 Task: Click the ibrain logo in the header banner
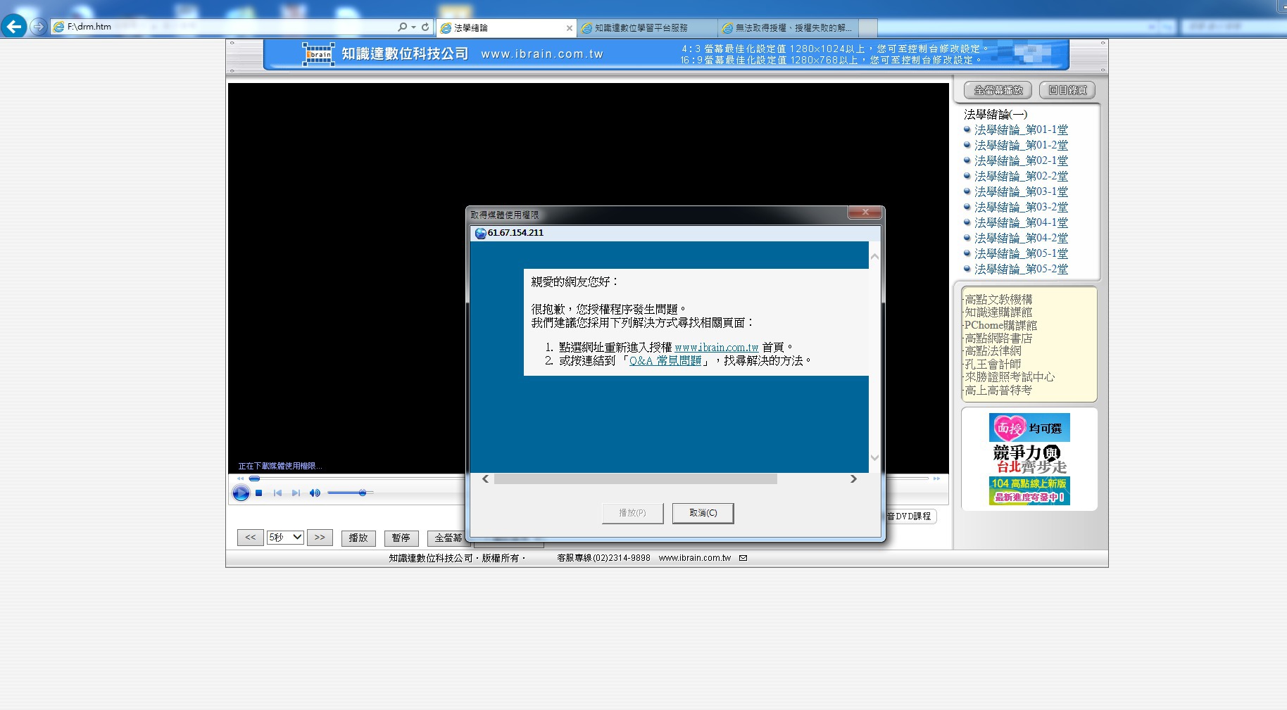tap(319, 54)
